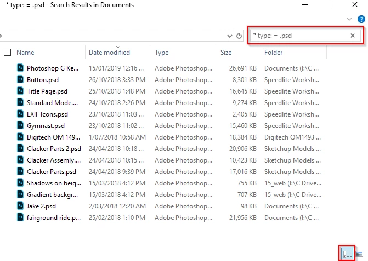Click the EXIF Icons.psd file icon
The image size is (368, 261).
[20, 114]
